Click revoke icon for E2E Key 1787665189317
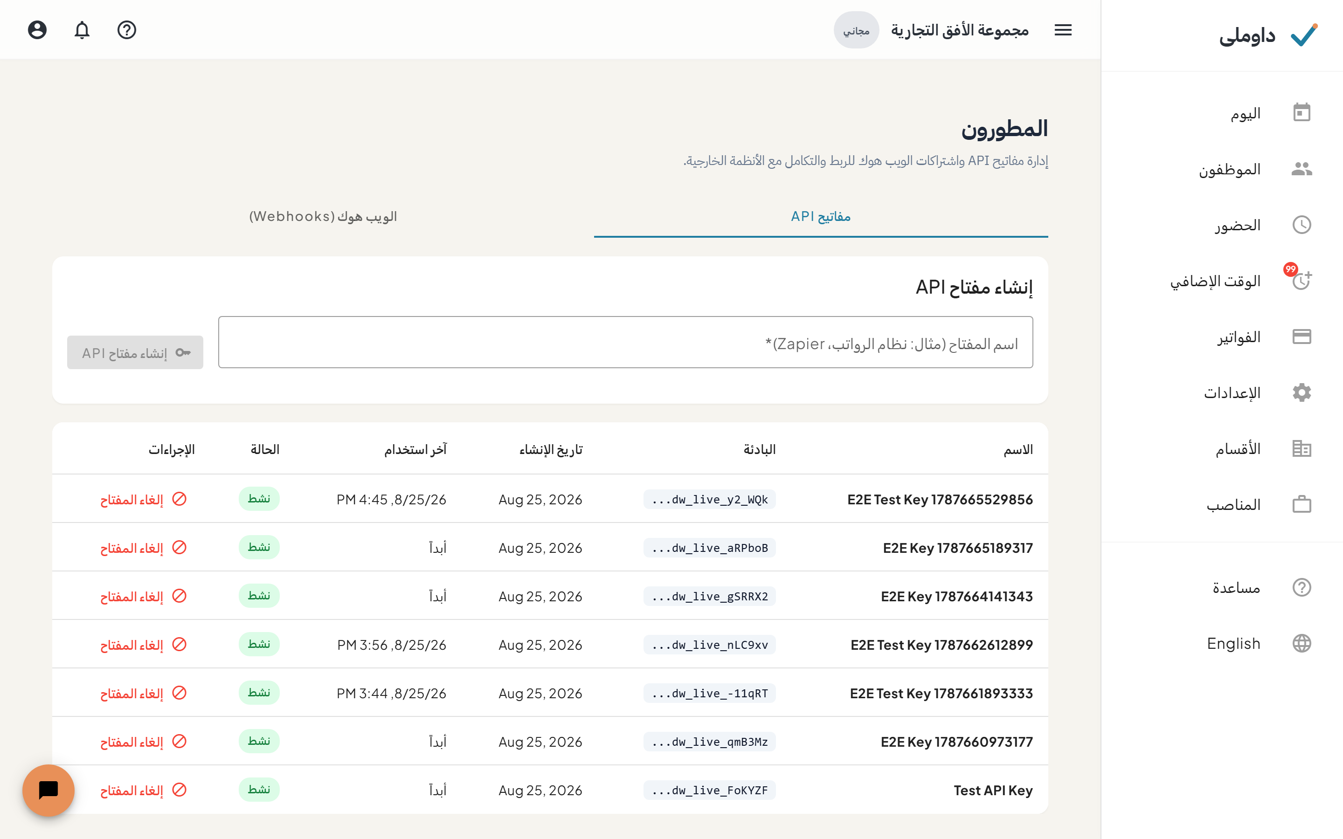The image size is (1343, 839). pos(179,547)
